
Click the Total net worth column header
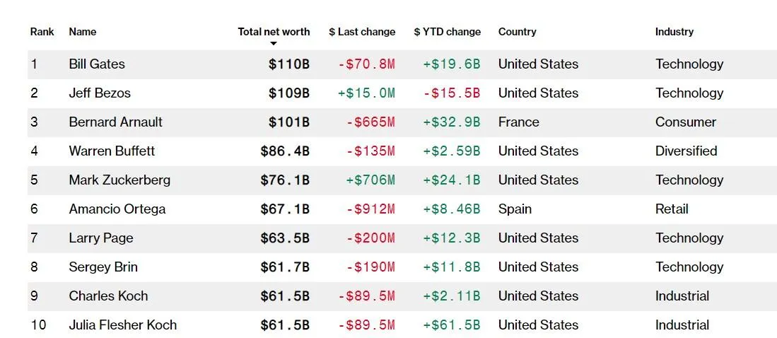[274, 32]
